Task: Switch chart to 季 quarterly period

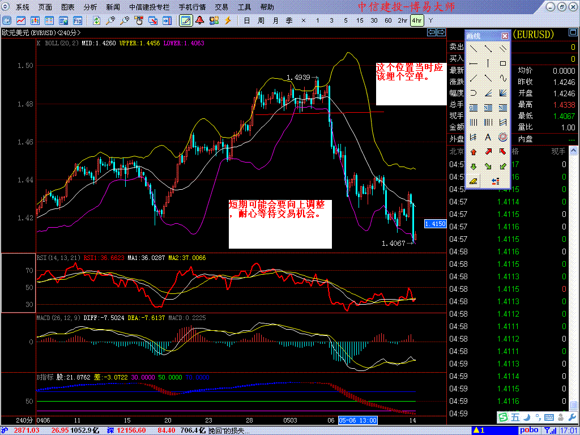Action: coord(289,20)
